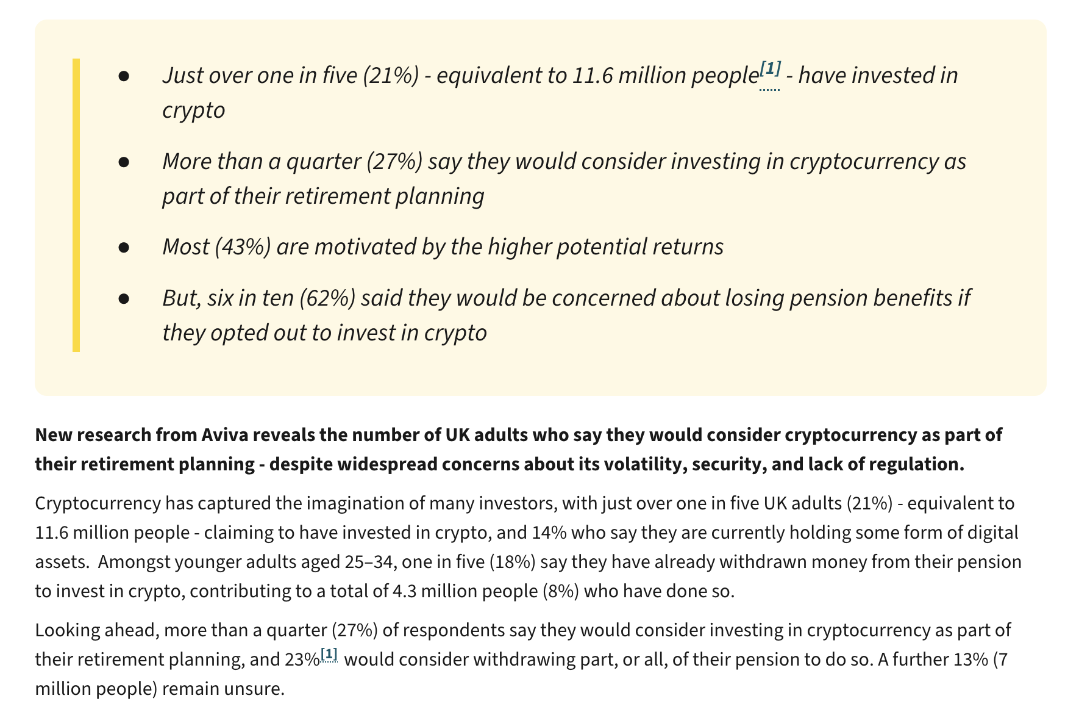1079x715 pixels.
Task: Click italic "part of their retirement planning" line
Action: tap(323, 196)
